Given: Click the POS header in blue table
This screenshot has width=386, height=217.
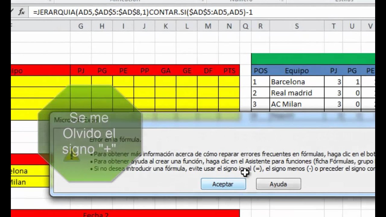Looking at the screenshot, I should [260, 71].
